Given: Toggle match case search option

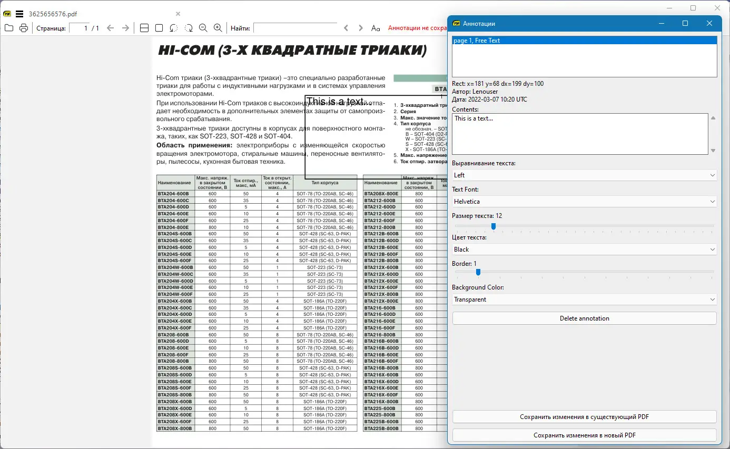Looking at the screenshot, I should tap(376, 28).
